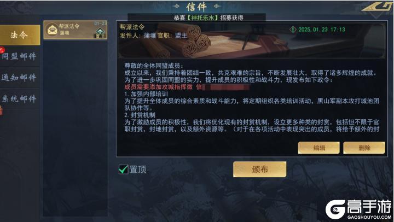Click the green up-arrow 置顶 pin badge
The height and width of the screenshot is (222, 394).
coord(100,33)
